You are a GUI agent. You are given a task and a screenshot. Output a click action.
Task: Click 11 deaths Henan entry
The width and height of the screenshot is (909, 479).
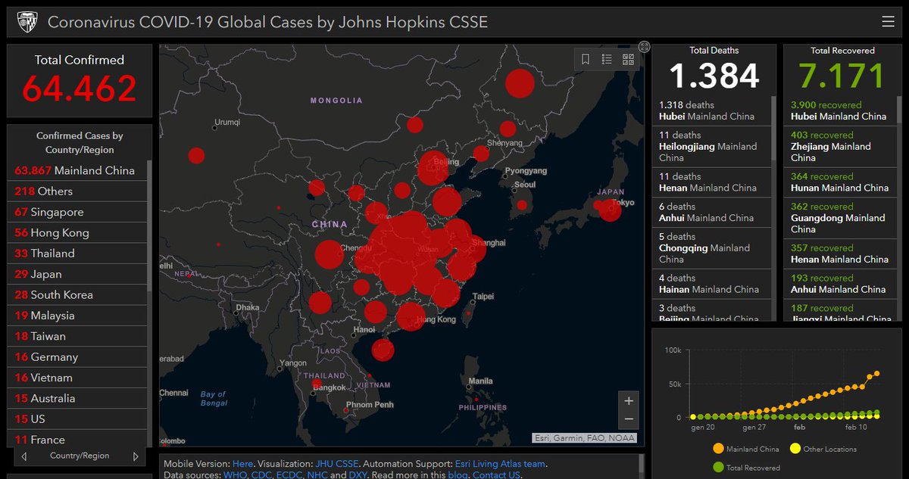point(712,182)
